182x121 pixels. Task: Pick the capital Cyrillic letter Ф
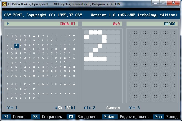pos(25,71)
